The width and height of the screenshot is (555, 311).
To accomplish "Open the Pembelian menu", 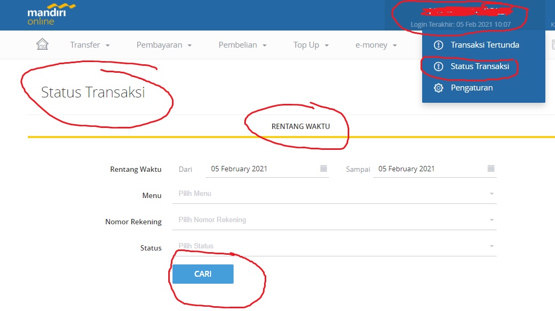I will [x=243, y=45].
